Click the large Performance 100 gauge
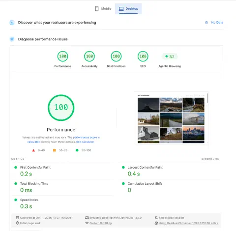The image size is (236, 231). pos(61,108)
